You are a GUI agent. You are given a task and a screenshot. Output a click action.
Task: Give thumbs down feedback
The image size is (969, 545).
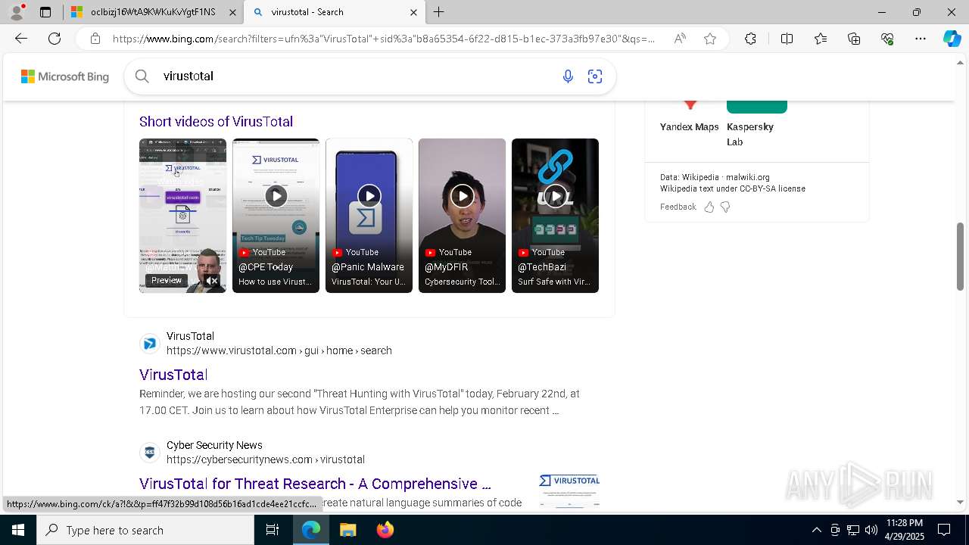(725, 207)
